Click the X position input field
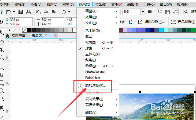This screenshot has width=196, height=120. (21, 20)
